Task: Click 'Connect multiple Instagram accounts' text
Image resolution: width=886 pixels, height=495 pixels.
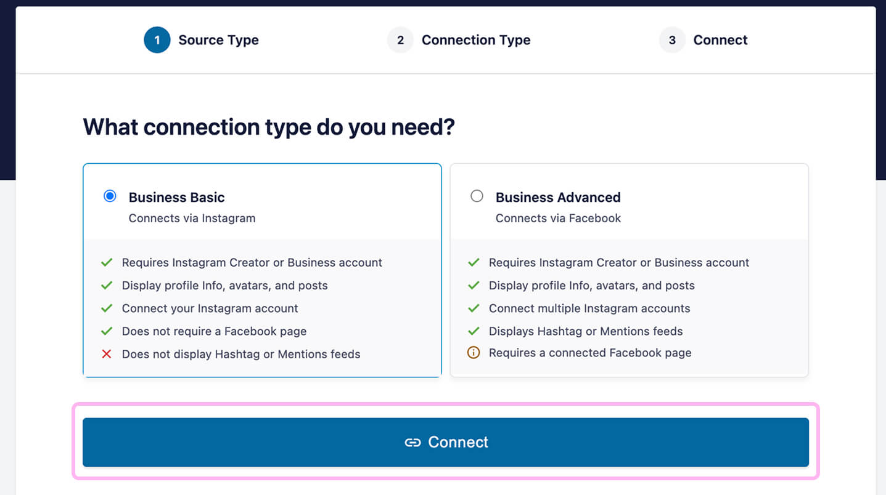Action: pos(589,308)
